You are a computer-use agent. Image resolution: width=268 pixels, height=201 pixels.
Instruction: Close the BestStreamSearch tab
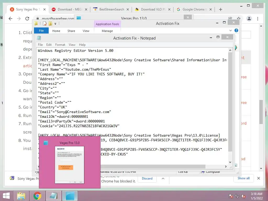coord(128,9)
